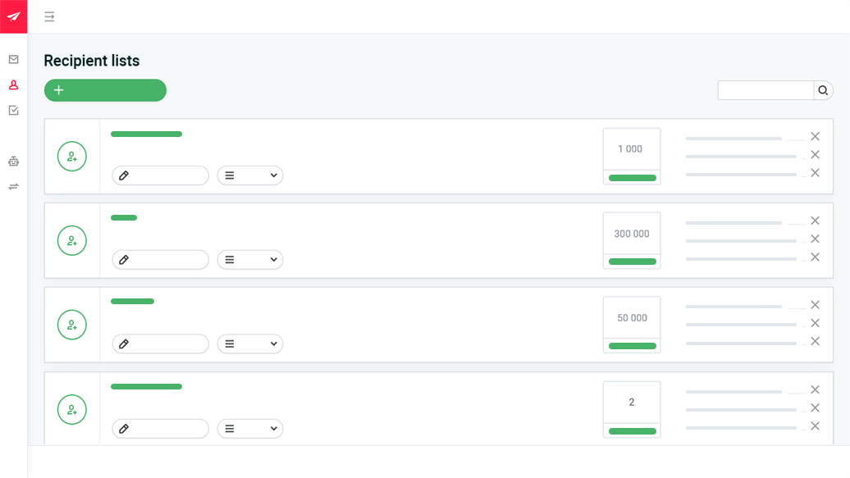850x478 pixels.
Task: Remove the last item of the 50 000 list
Action: click(815, 341)
